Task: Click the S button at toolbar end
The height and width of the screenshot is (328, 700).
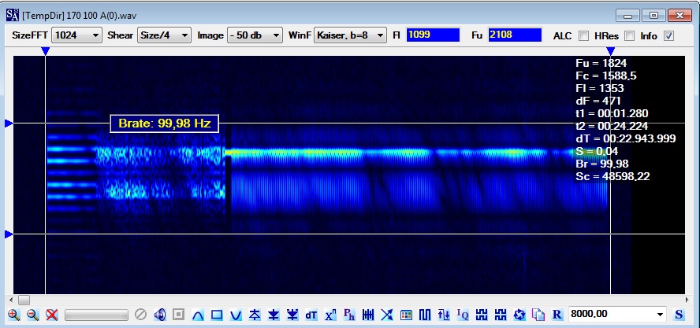Action: [679, 315]
